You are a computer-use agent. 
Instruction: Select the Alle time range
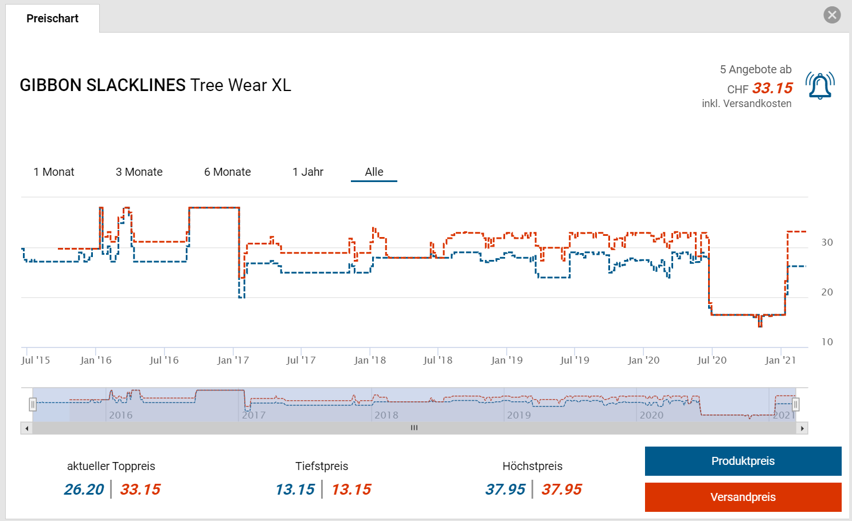pyautogui.click(x=374, y=172)
